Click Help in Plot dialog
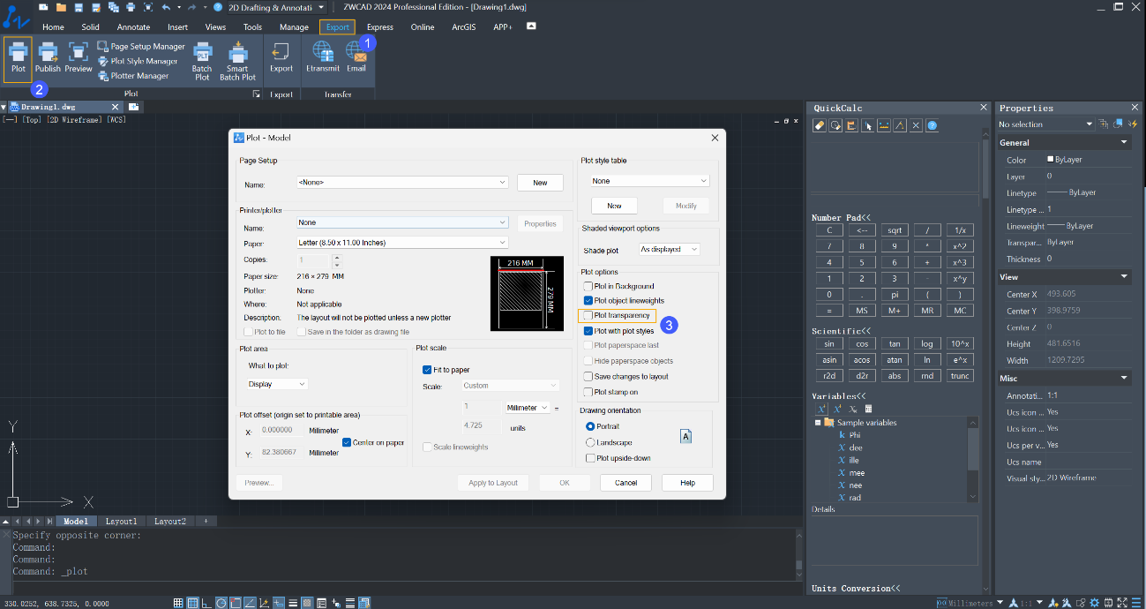The width and height of the screenshot is (1146, 609). (687, 483)
